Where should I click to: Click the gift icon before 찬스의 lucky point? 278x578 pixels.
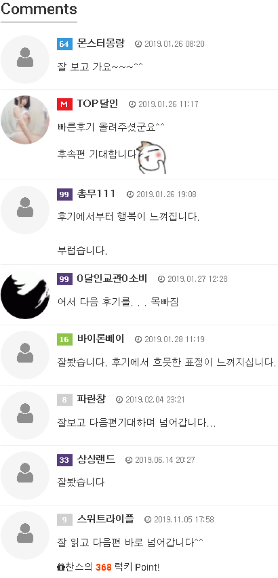(x=60, y=567)
